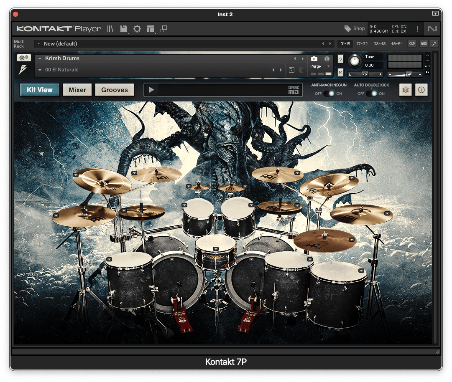Viewport: 452px width, 382px height.
Task: Expand the multi rack New (default) dropdown
Action: tap(38, 44)
